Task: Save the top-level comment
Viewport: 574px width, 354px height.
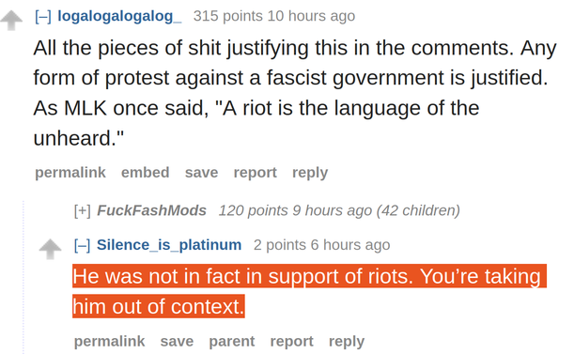Action: [x=201, y=173]
